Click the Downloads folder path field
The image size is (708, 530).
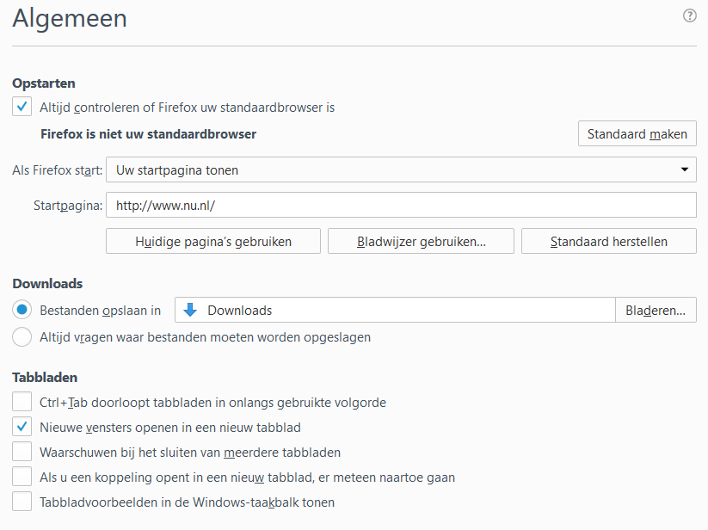tap(395, 310)
